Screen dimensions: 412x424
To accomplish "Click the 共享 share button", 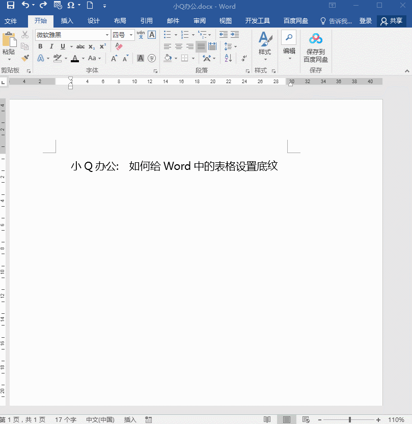I will pos(392,21).
